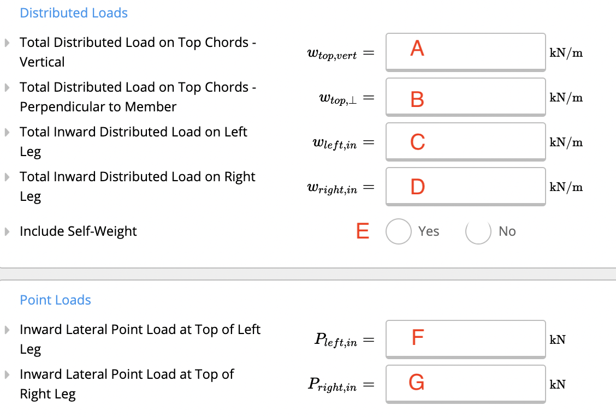Click the No label next to radio button
The height and width of the screenshot is (417, 616).
point(507,231)
